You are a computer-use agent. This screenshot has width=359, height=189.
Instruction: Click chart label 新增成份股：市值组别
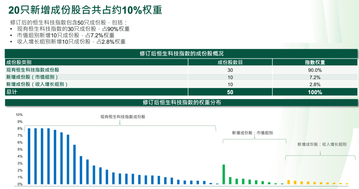[253, 133]
